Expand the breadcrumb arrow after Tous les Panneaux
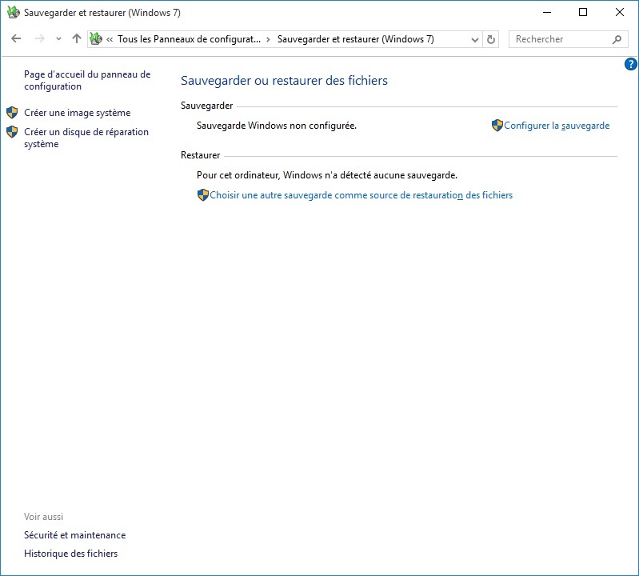This screenshot has width=639, height=576. (268, 39)
